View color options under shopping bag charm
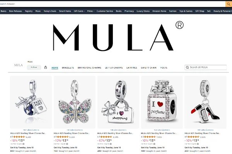The width and height of the screenshot is (232, 154). pos(118,130)
